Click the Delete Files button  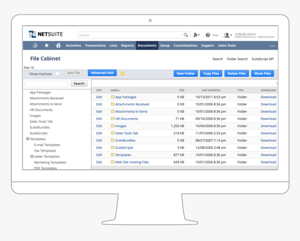click(x=237, y=73)
